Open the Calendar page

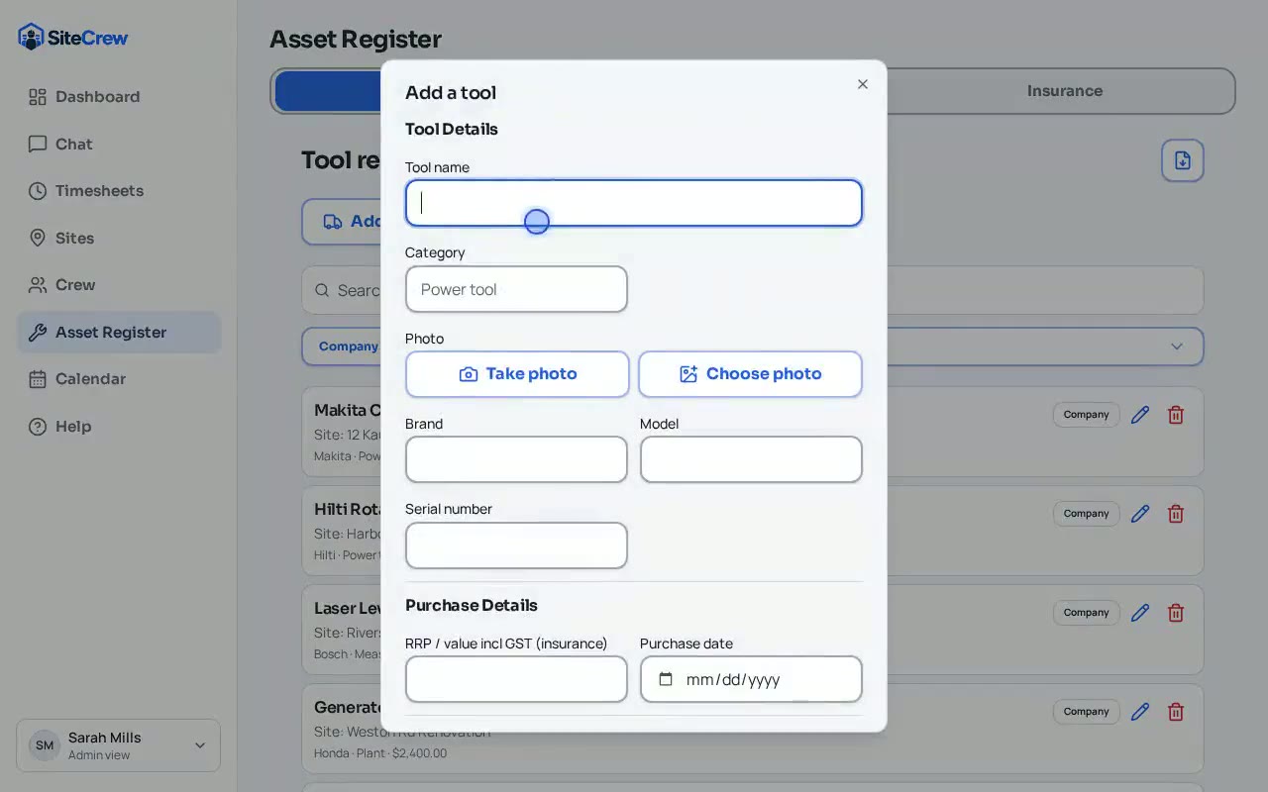(x=119, y=379)
